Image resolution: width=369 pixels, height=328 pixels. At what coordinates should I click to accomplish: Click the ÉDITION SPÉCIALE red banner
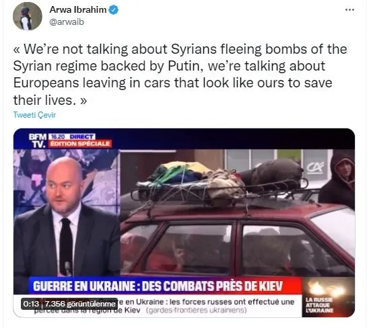pyautogui.click(x=80, y=144)
